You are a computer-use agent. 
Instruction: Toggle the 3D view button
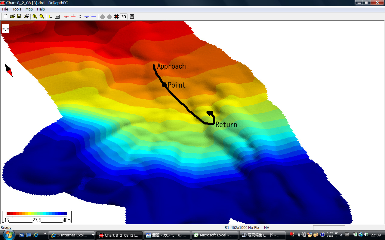point(124,16)
